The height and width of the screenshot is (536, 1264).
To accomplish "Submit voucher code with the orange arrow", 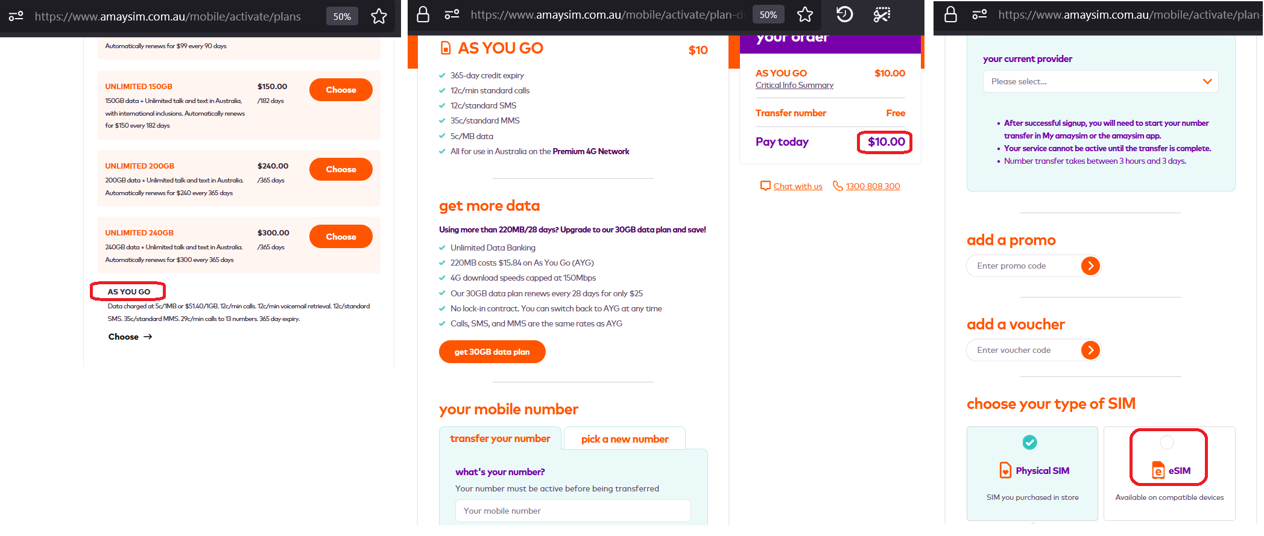I will coord(1090,350).
